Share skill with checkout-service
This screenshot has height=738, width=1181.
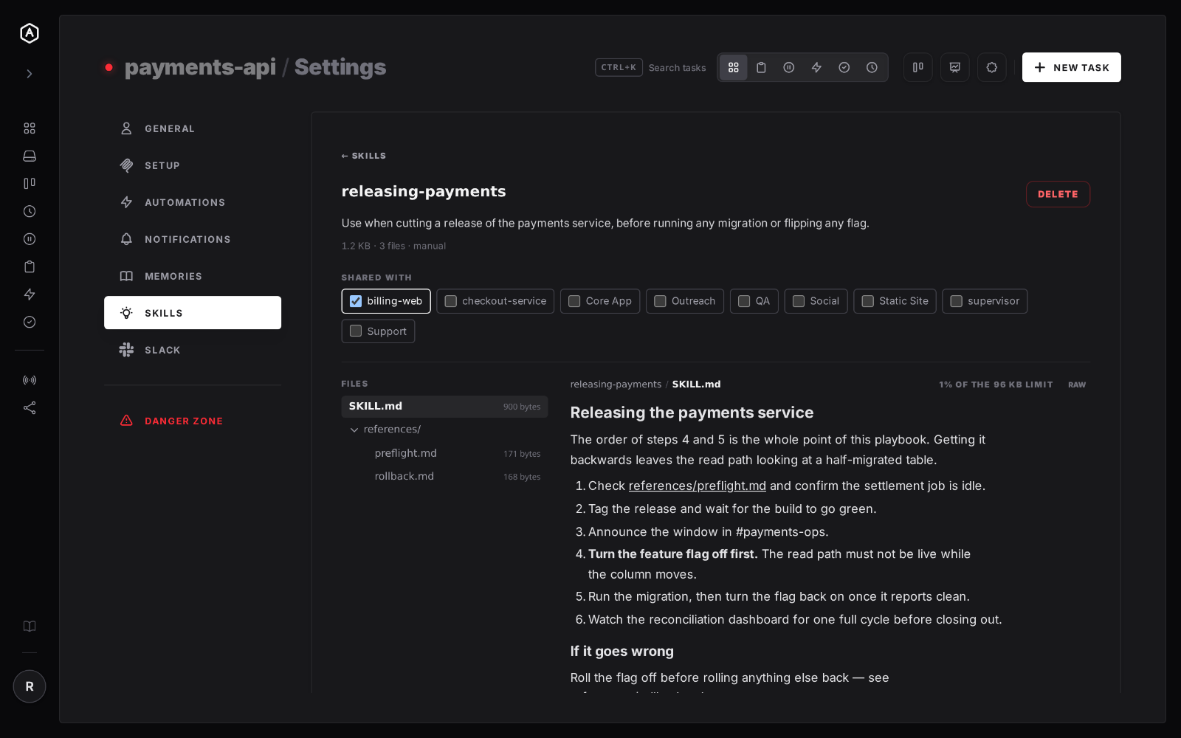pyautogui.click(x=495, y=301)
